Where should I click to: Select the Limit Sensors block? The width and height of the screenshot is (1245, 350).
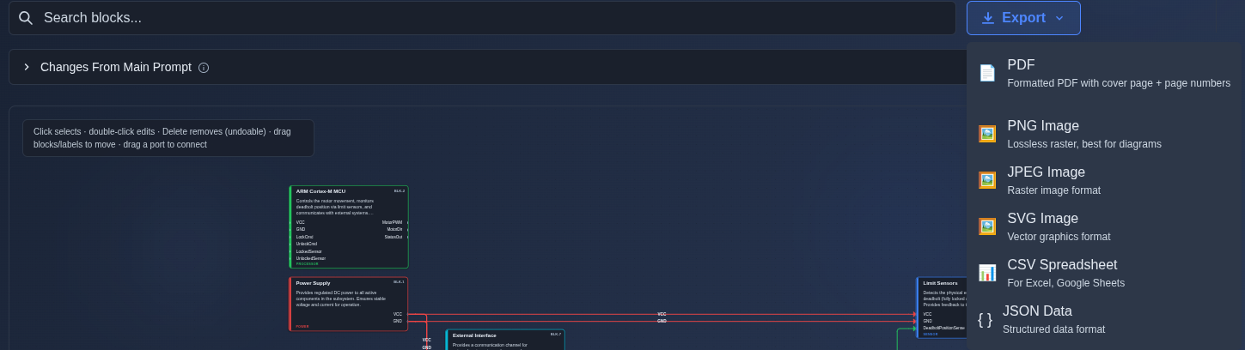[942, 307]
